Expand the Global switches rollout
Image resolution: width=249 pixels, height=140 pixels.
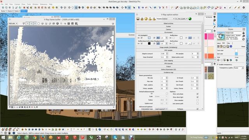168,23
